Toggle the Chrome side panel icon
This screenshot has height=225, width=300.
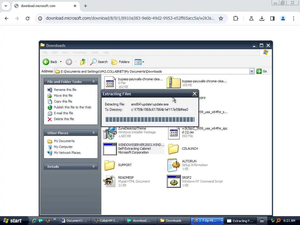(272, 18)
